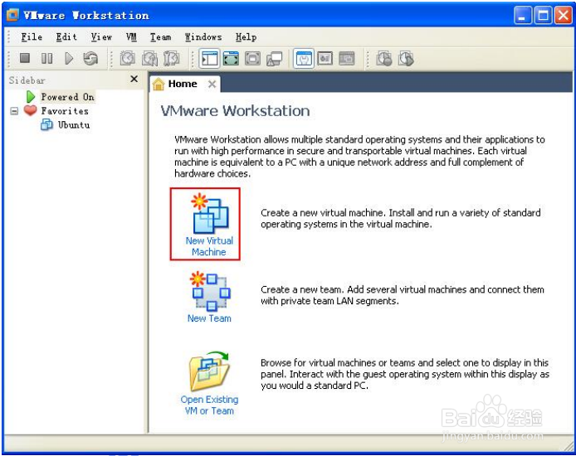Click the Power Off stop toolbar icon

pos(25,58)
